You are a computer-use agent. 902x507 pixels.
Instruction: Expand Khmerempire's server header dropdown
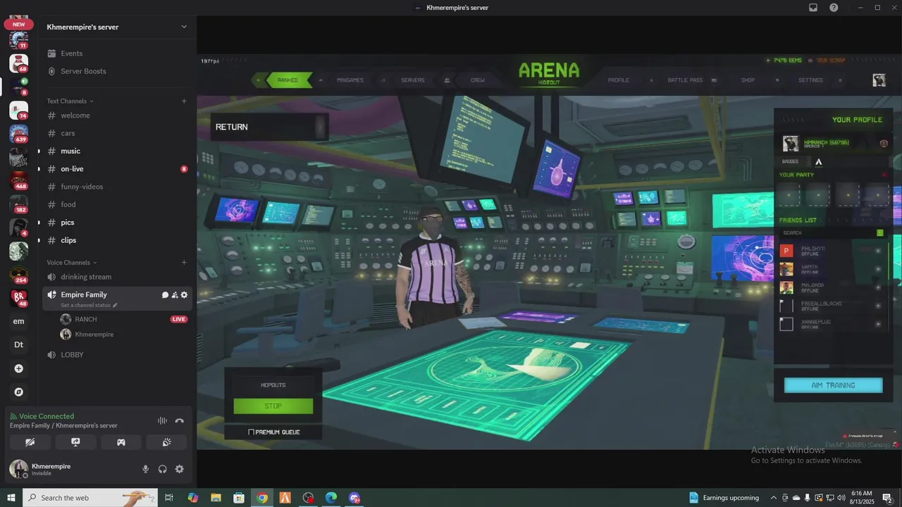(x=184, y=27)
